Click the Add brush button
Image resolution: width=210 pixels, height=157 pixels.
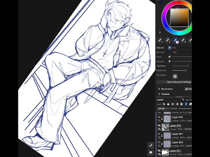[188, 89]
